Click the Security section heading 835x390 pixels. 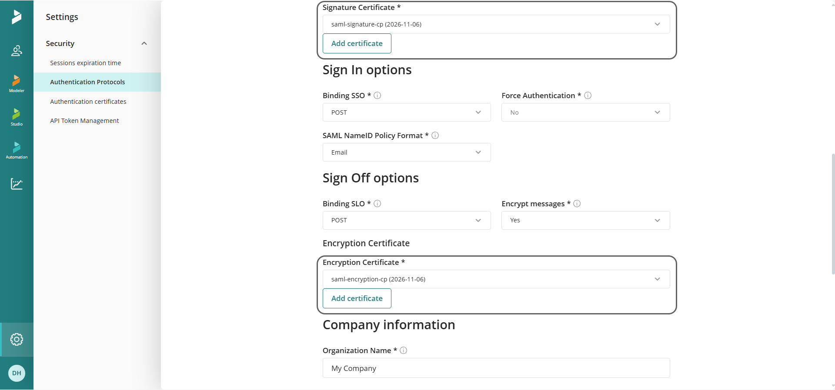point(60,43)
